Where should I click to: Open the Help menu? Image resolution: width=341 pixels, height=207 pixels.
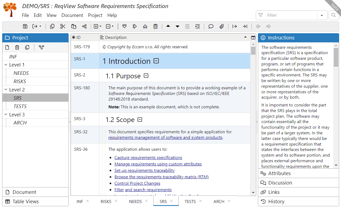112,15
